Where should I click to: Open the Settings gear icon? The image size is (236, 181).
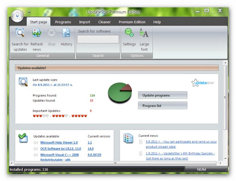(x=129, y=33)
